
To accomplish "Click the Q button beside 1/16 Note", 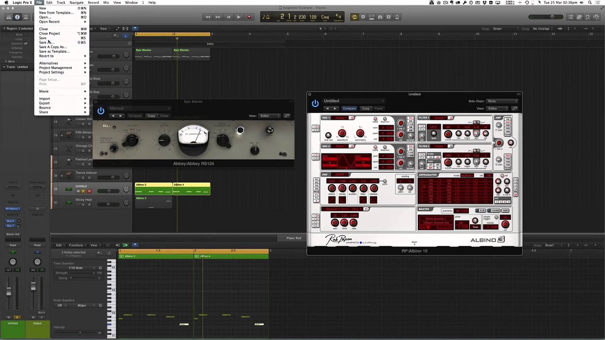I will click(x=100, y=268).
